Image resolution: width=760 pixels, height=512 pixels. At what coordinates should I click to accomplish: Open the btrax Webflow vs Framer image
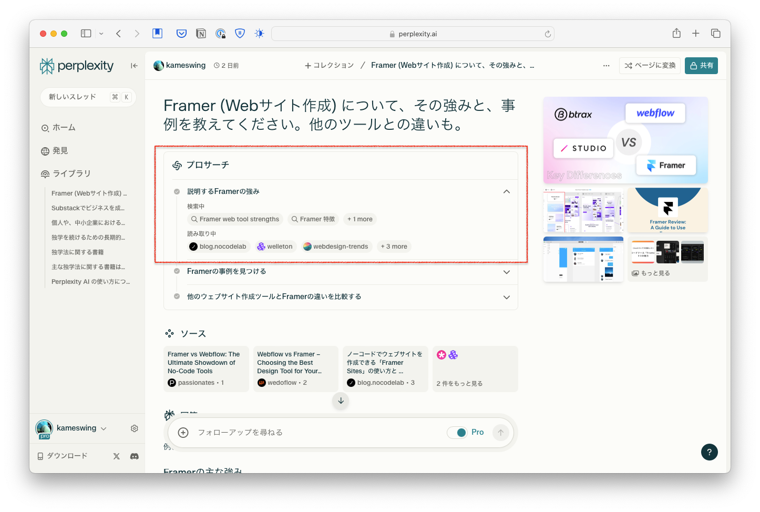[x=625, y=140]
